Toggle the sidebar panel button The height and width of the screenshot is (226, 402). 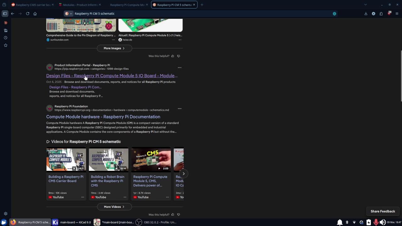point(5,13)
